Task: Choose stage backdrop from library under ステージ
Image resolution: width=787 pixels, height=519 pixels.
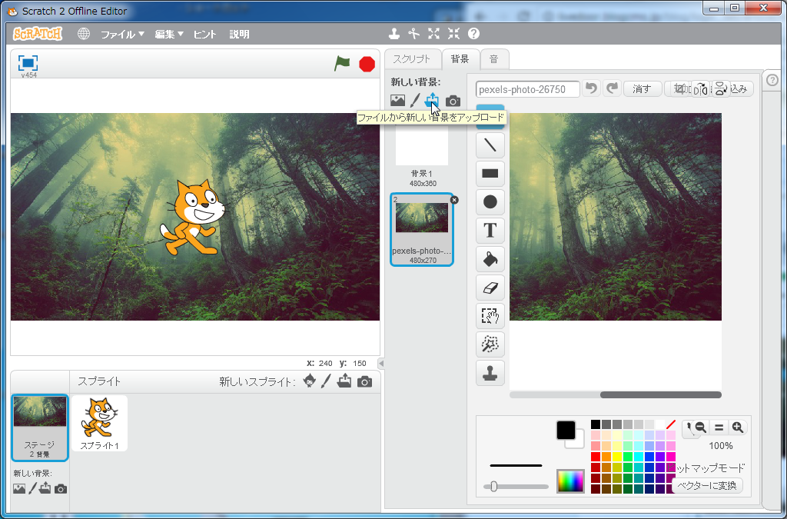Action: point(19,488)
